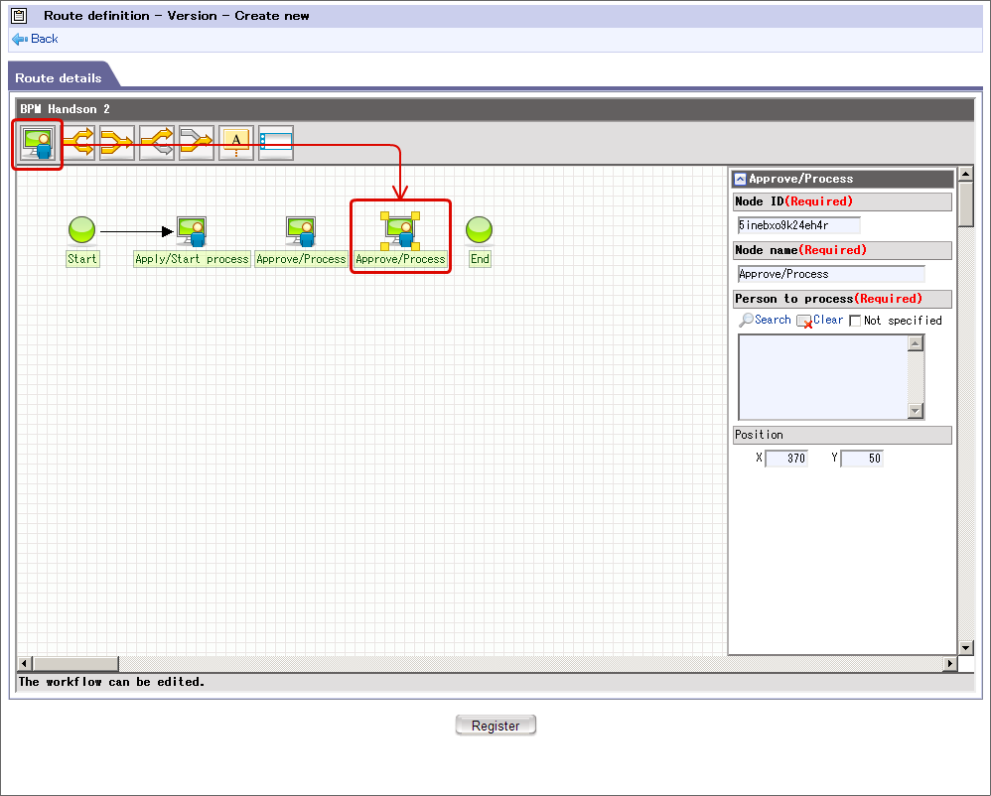The image size is (991, 796).
Task: Click the Back arrow icon
Action: point(20,39)
